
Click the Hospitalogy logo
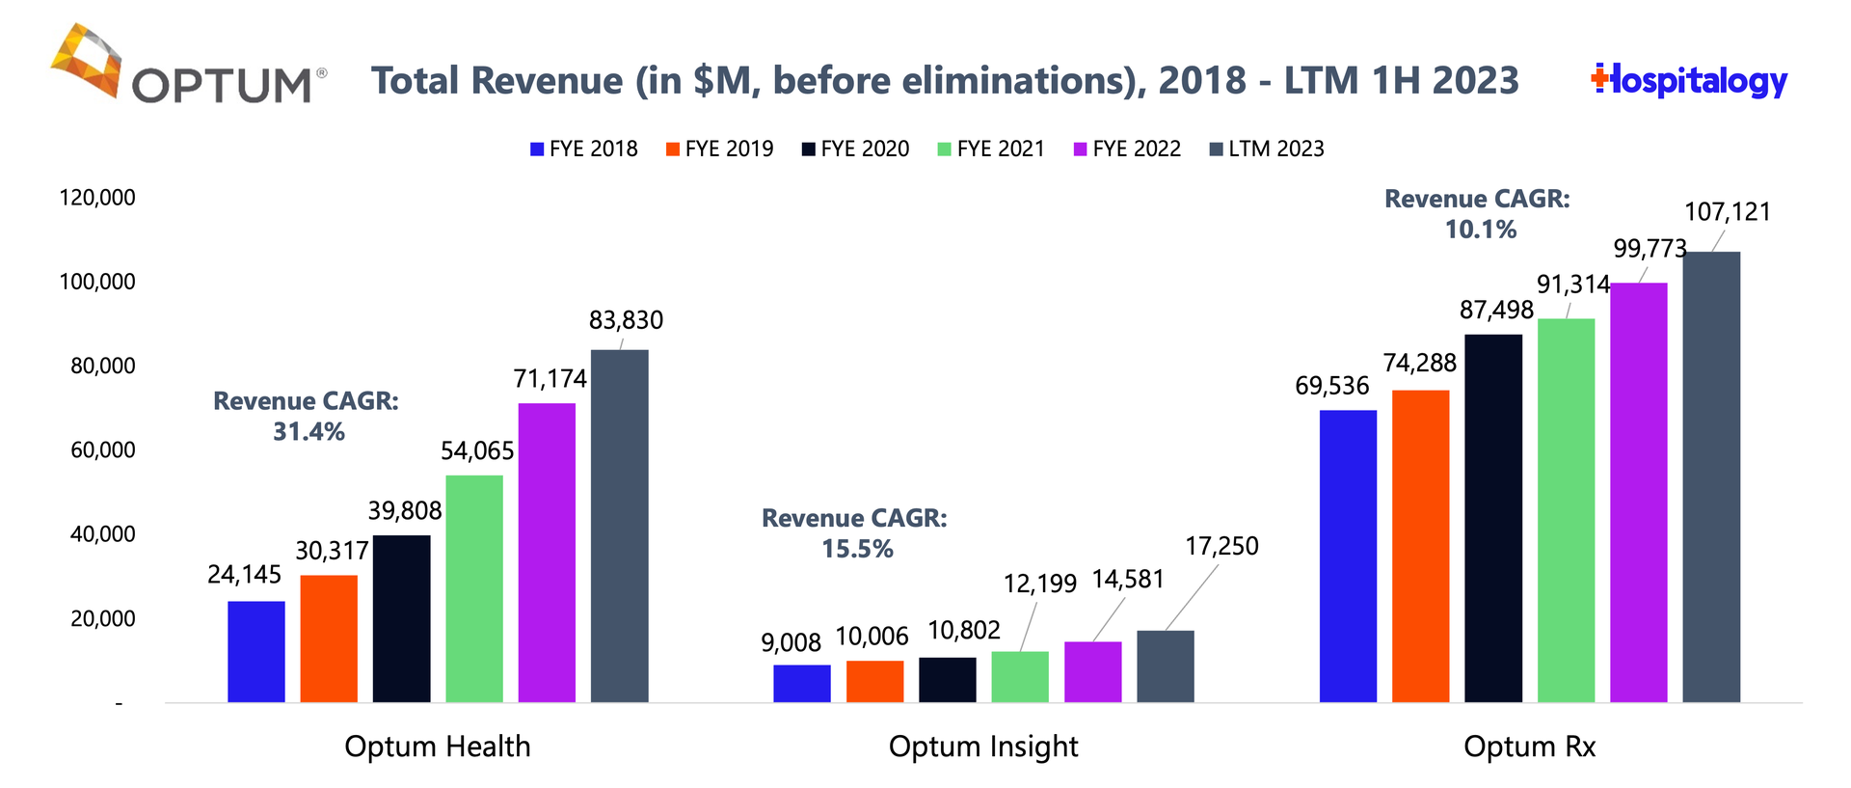(x=1689, y=80)
